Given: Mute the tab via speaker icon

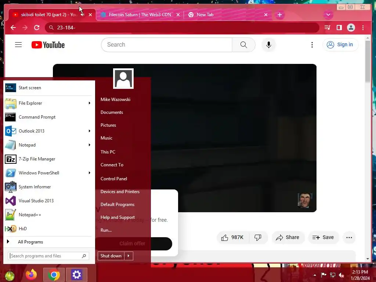Looking at the screenshot, I should coord(83,15).
